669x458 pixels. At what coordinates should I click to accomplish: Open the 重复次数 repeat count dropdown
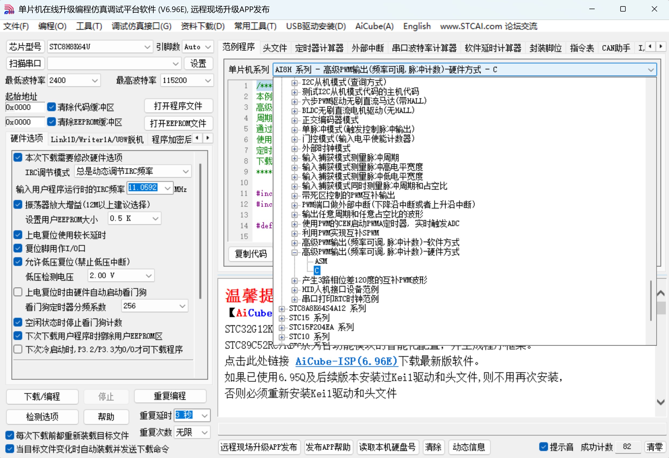pos(205,432)
